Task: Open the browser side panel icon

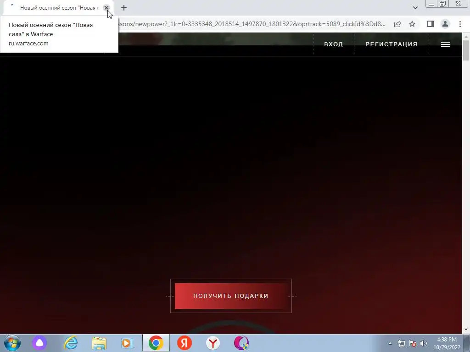Action: (x=431, y=24)
